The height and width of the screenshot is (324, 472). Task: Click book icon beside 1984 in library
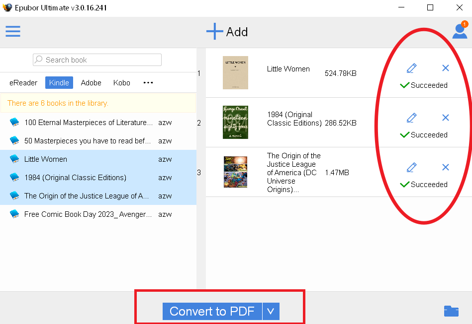click(x=14, y=177)
